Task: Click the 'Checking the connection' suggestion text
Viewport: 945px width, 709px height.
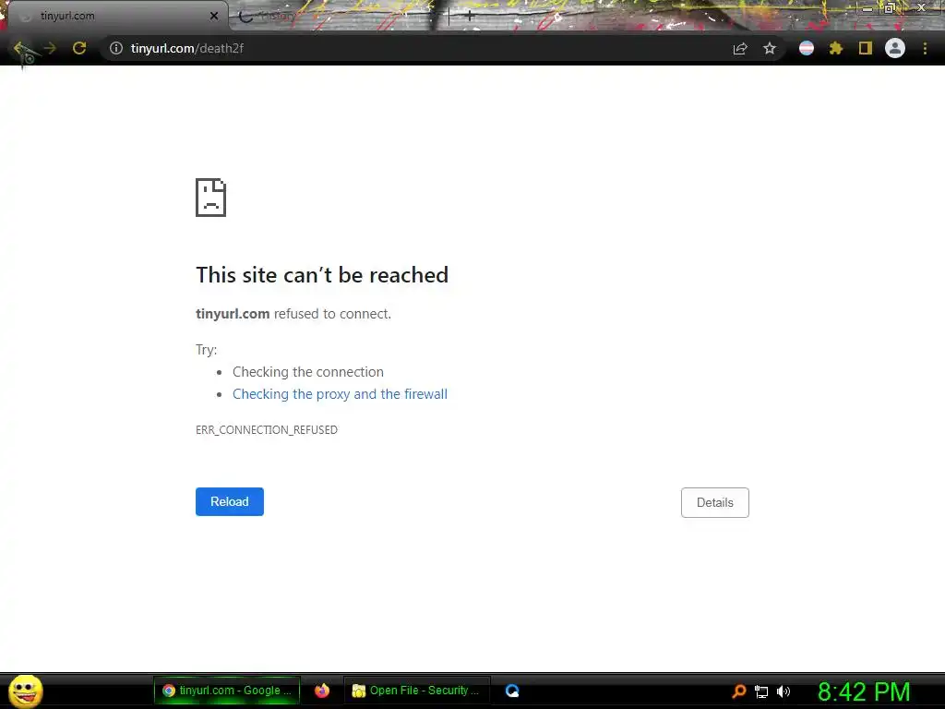Action: [308, 372]
